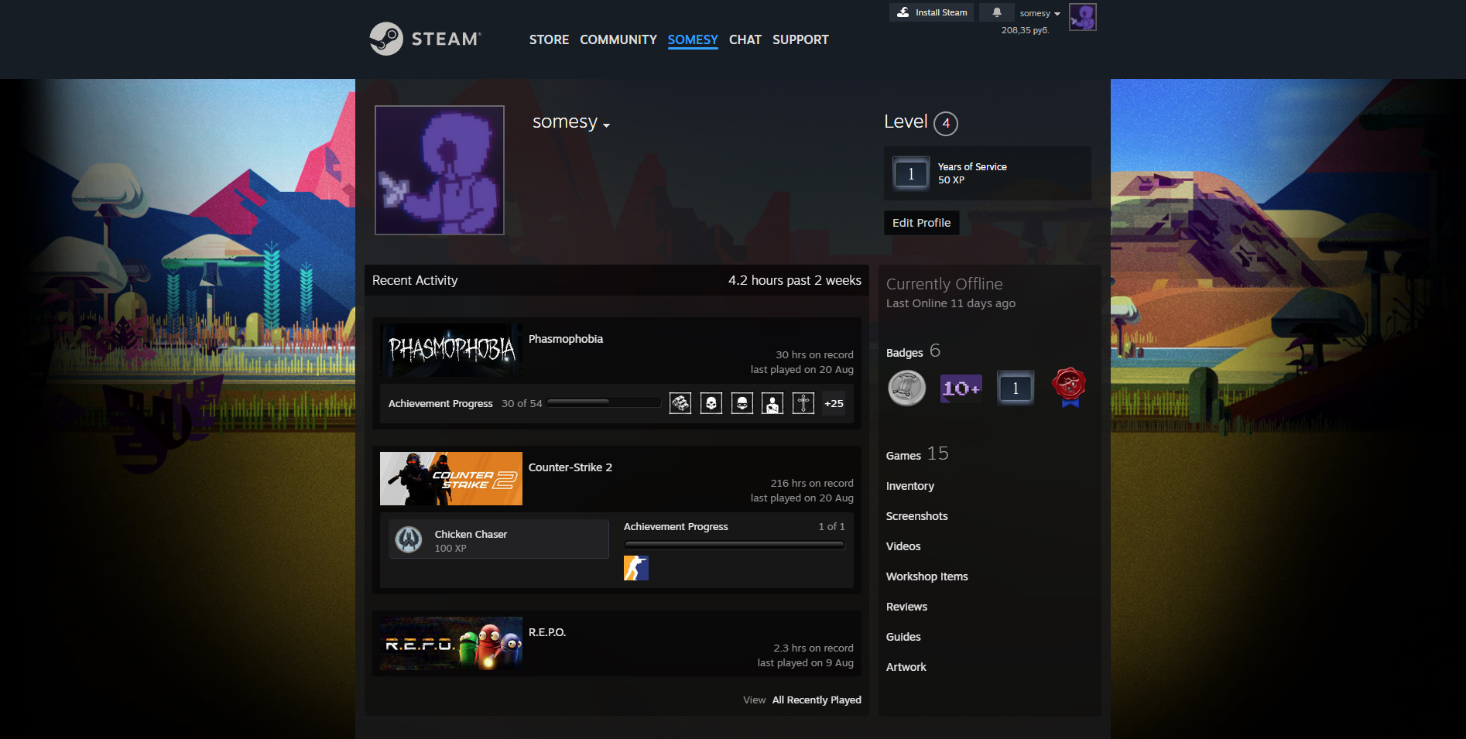
Task: Click the Install Steam button
Action: pos(931,12)
